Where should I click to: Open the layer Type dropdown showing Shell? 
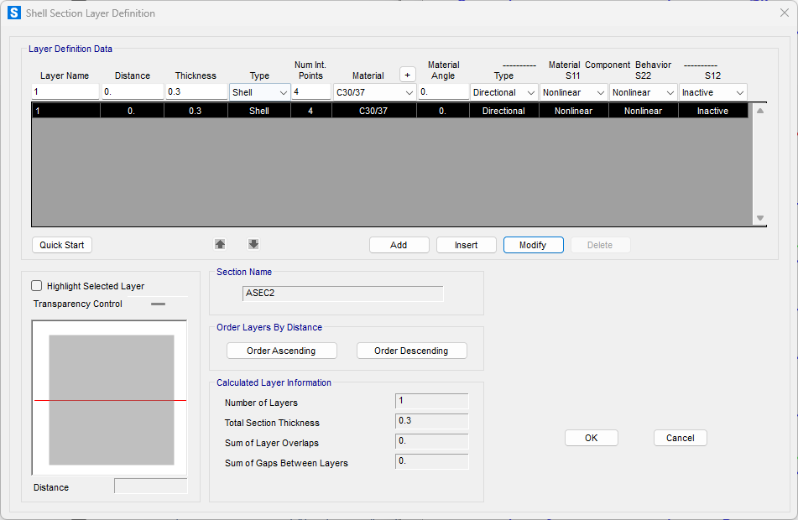pos(283,91)
